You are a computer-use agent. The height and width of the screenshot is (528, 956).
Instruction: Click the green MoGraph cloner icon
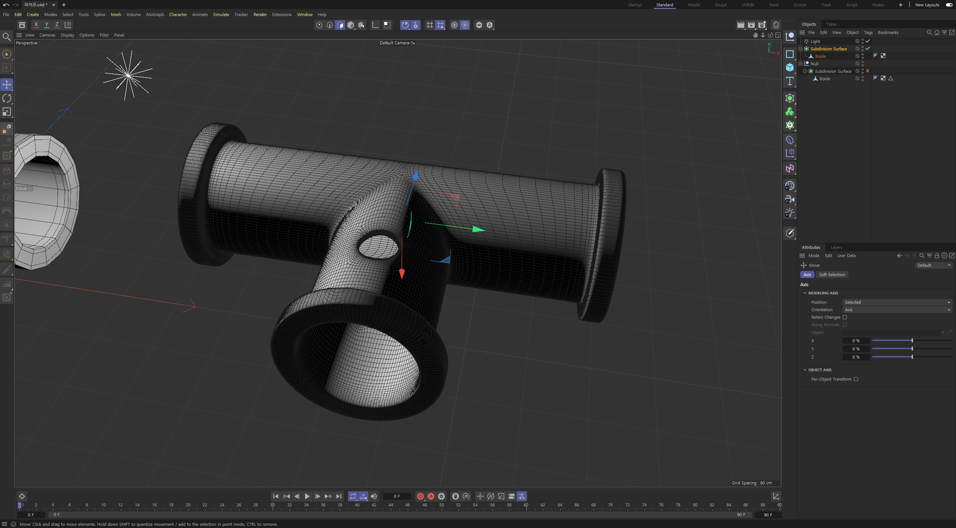coord(789,112)
